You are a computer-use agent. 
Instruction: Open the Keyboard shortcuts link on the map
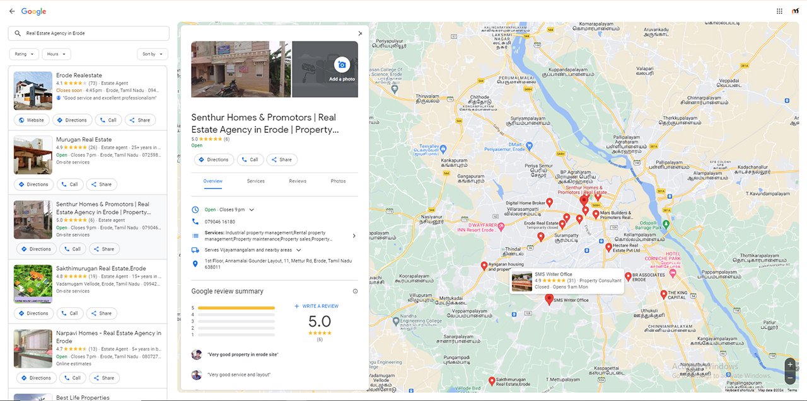point(740,390)
